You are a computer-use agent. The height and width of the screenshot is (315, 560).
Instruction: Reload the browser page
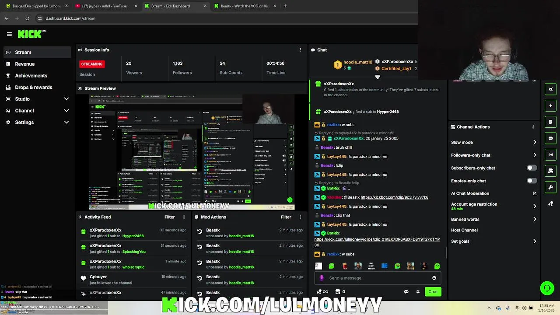tap(27, 18)
